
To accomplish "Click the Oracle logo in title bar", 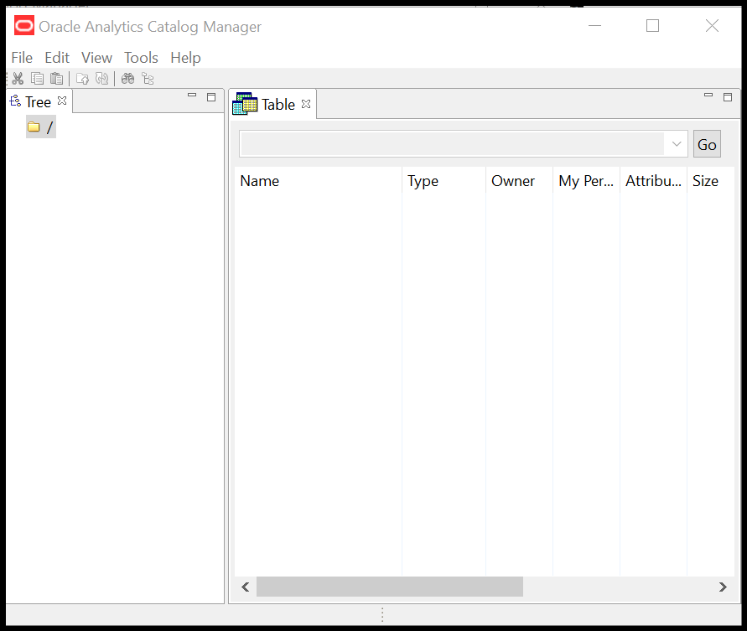I will click(23, 26).
